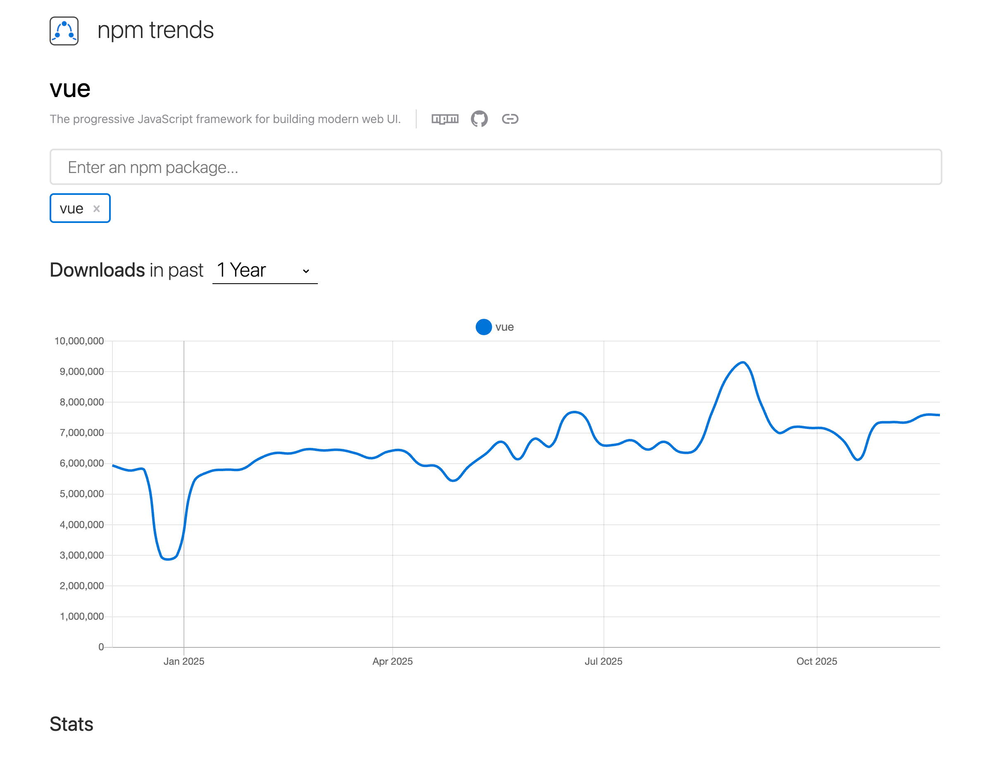This screenshot has height=763, width=992.
Task: Click the vue legend label
Action: pos(504,327)
